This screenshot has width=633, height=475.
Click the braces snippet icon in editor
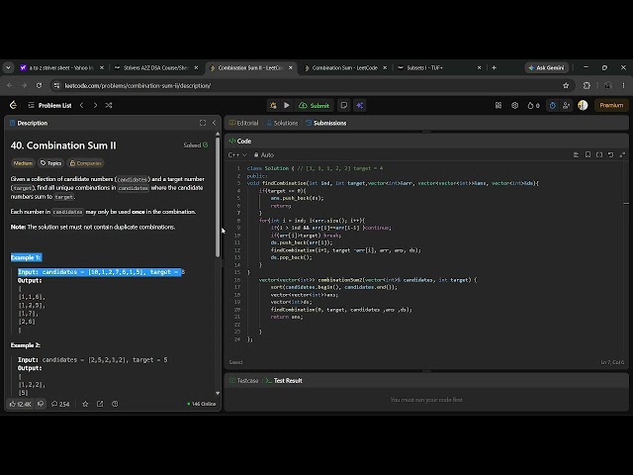click(x=599, y=155)
